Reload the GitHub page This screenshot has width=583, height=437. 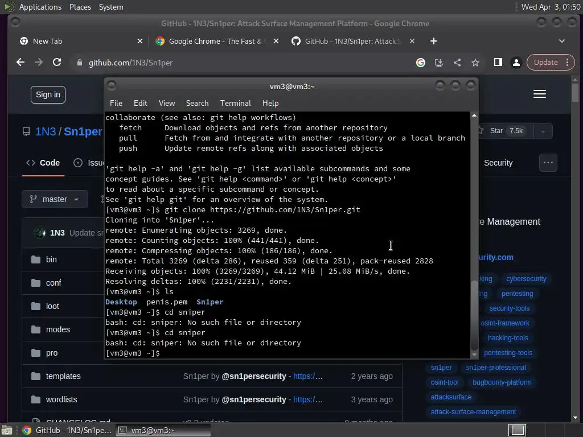[x=57, y=63]
